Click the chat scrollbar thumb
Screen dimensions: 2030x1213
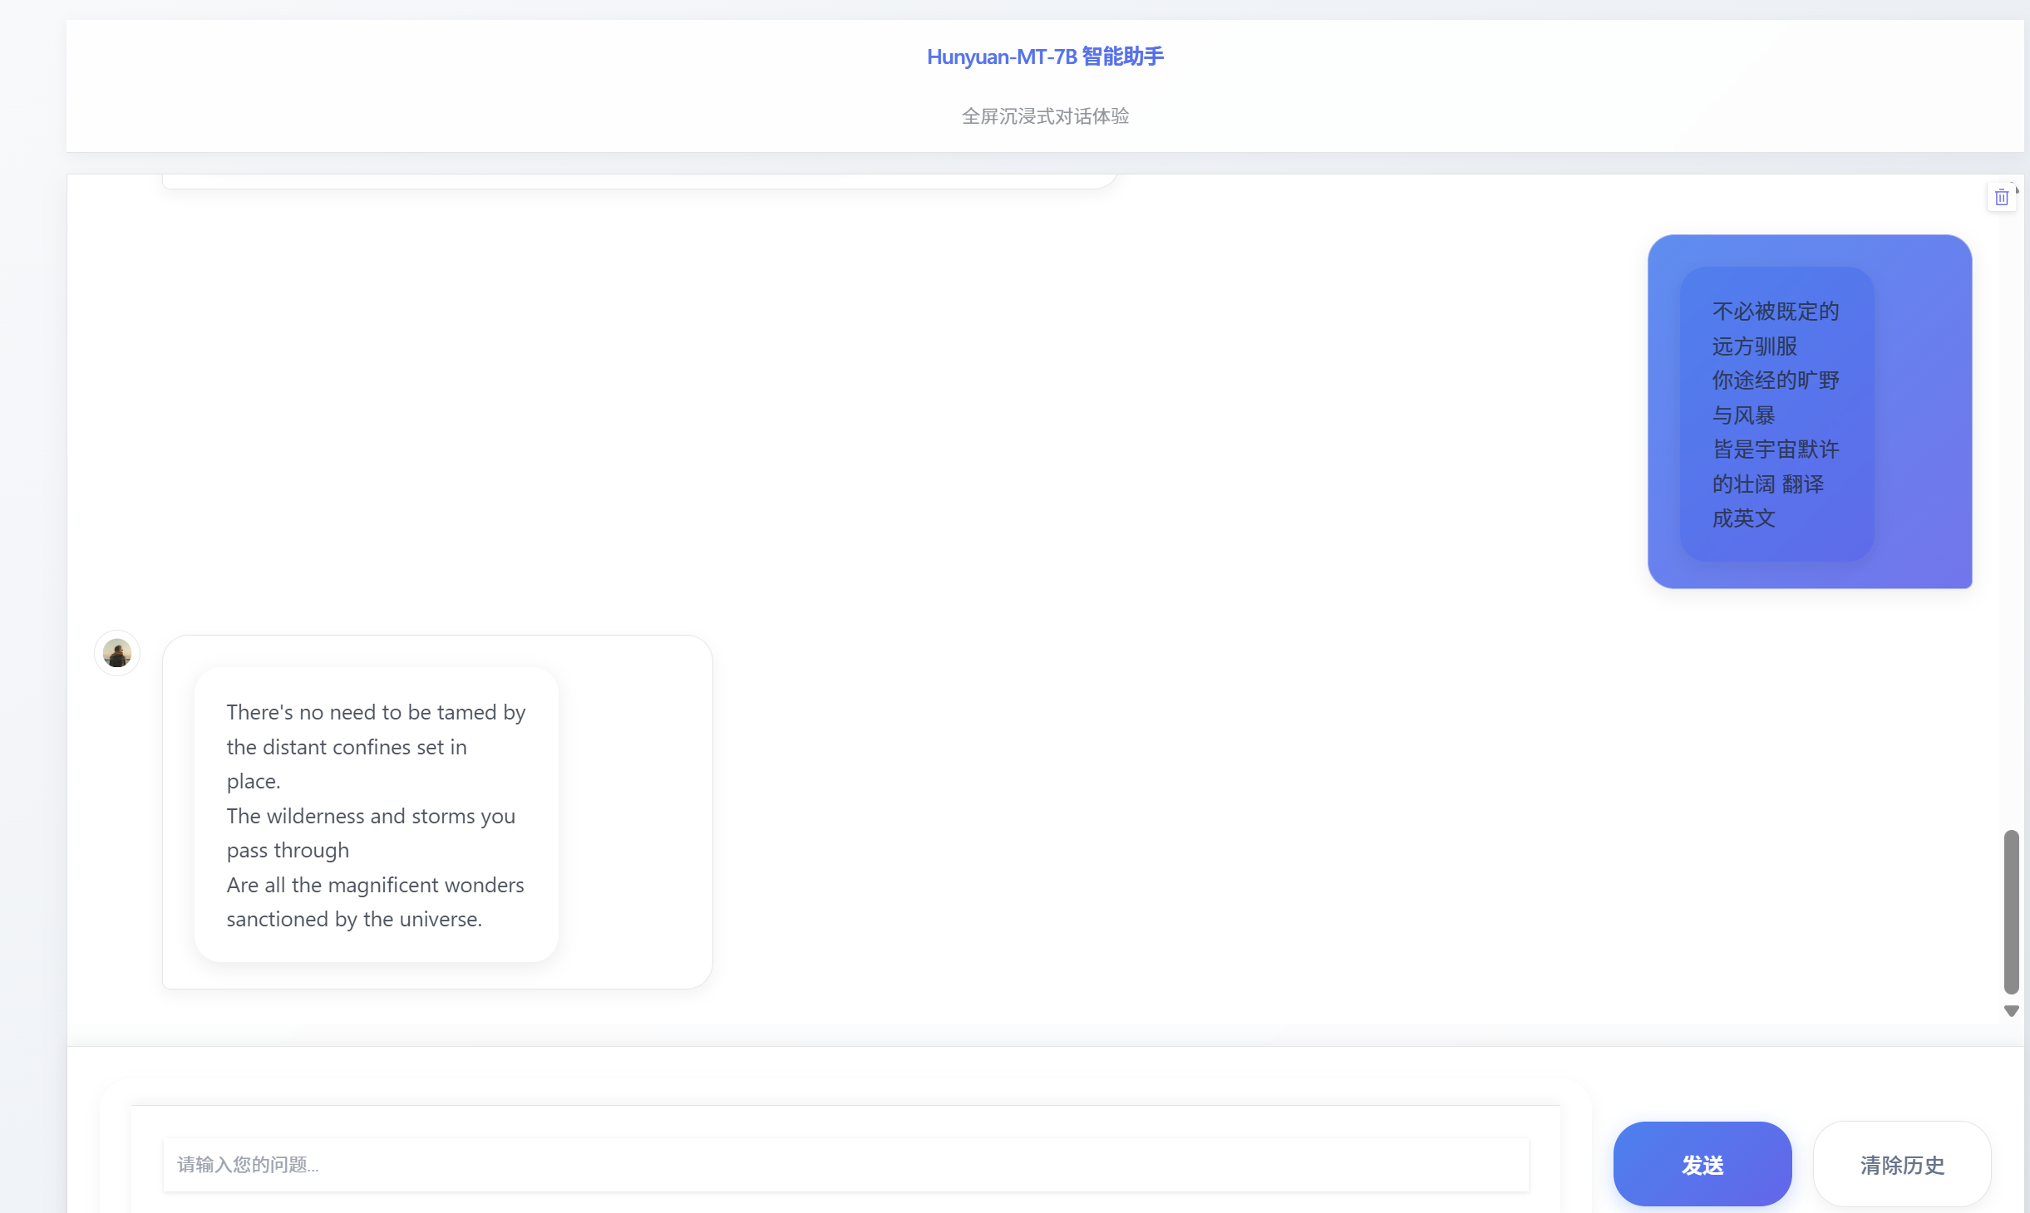2011,911
